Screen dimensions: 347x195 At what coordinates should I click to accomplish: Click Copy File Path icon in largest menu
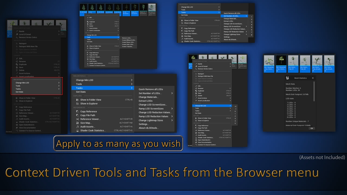click(78, 115)
